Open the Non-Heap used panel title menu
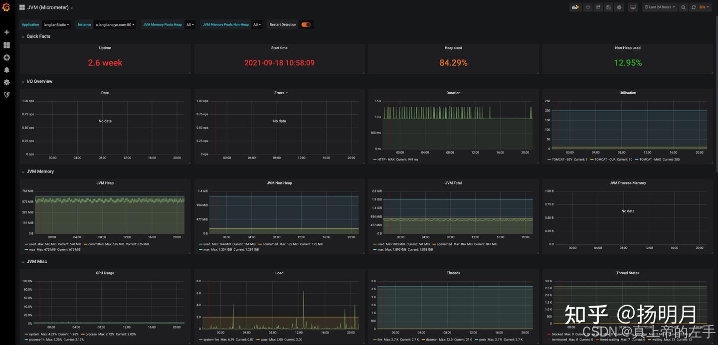The height and width of the screenshot is (345, 718). click(x=628, y=48)
